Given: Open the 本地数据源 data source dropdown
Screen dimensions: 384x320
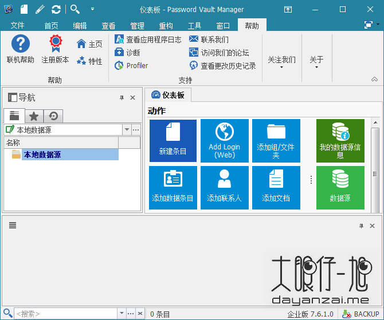Looking at the screenshot, I should tap(127, 130).
